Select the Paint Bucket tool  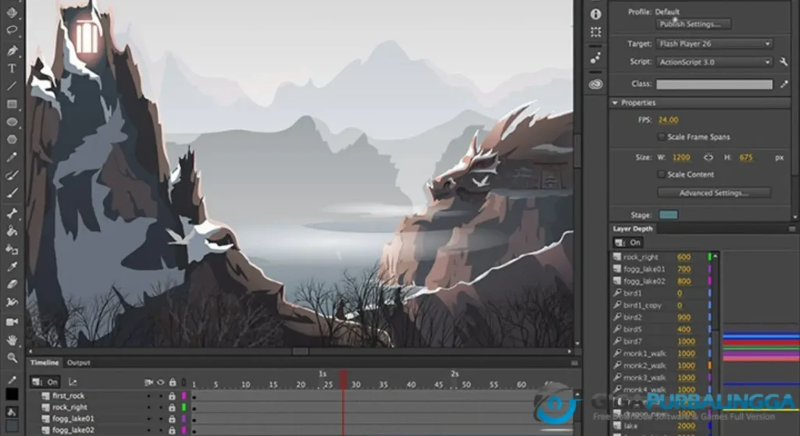click(11, 231)
